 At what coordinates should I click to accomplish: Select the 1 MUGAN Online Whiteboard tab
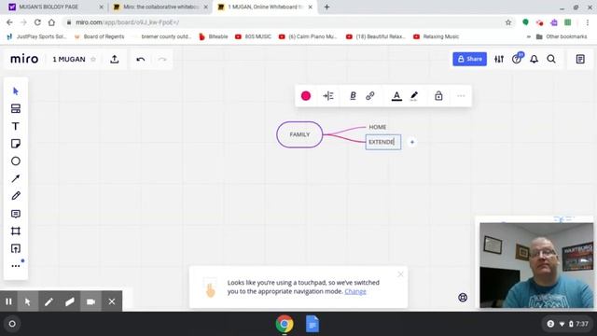click(264, 7)
